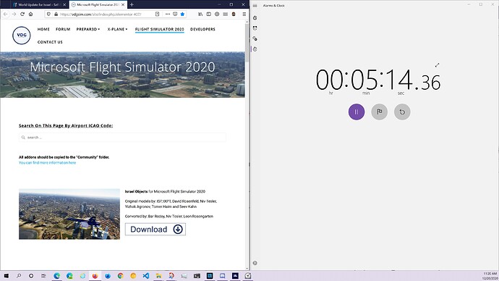Viewport: 499px width, 281px height.
Task: Open Visual Studio Code from the taskbar
Action: [146, 276]
